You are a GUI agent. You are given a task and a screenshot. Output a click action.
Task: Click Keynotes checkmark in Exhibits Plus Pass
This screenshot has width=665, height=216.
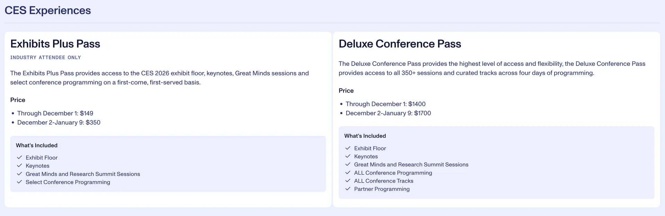point(19,166)
